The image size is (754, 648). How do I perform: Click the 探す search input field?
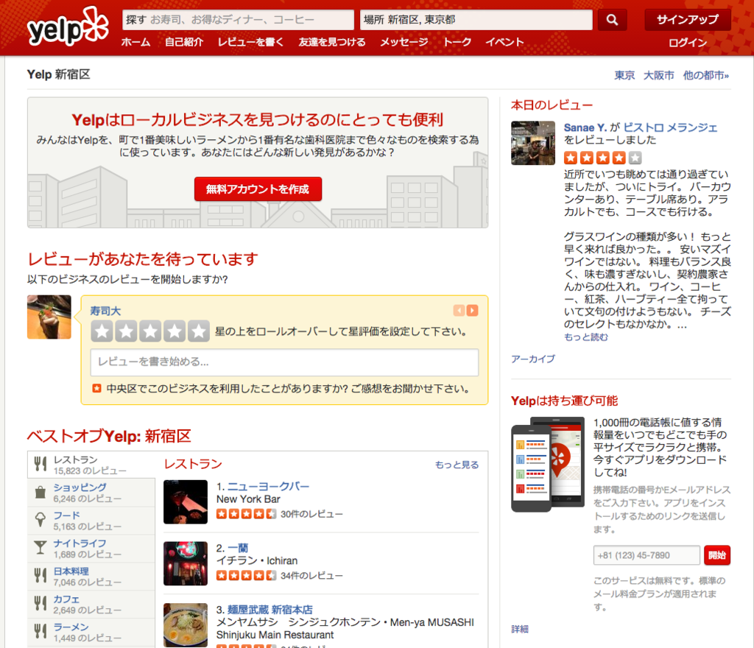[238, 20]
